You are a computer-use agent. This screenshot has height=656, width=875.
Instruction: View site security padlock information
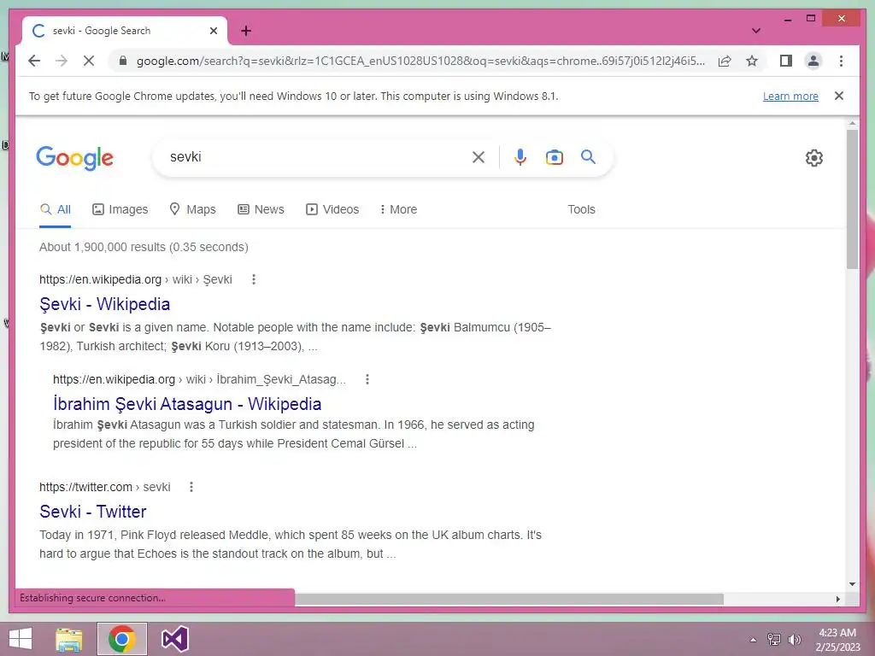[123, 61]
